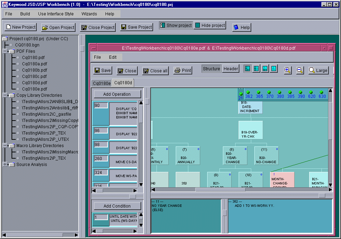Click the green ball for operation 390

tap(300, 92)
